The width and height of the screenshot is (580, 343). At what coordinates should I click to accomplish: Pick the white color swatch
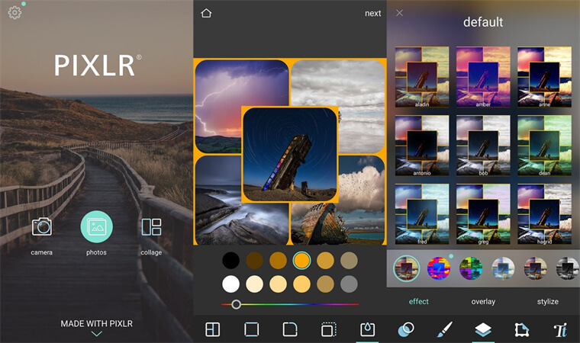coord(230,284)
